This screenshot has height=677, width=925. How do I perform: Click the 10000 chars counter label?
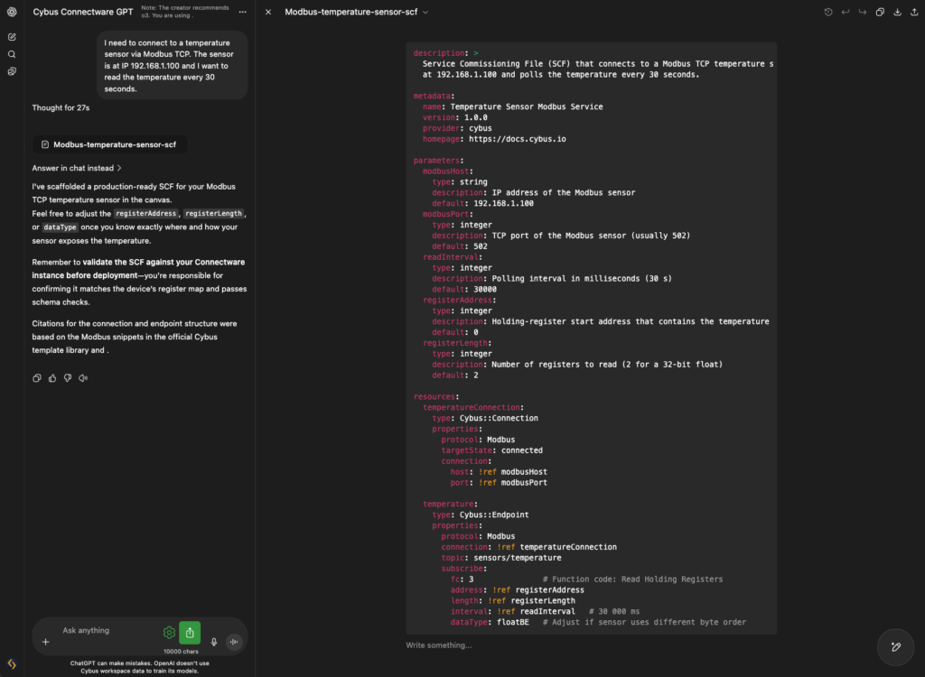coord(181,652)
